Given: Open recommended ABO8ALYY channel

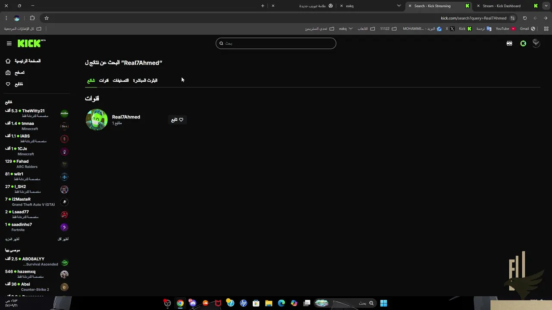Looking at the screenshot, I should (x=37, y=261).
